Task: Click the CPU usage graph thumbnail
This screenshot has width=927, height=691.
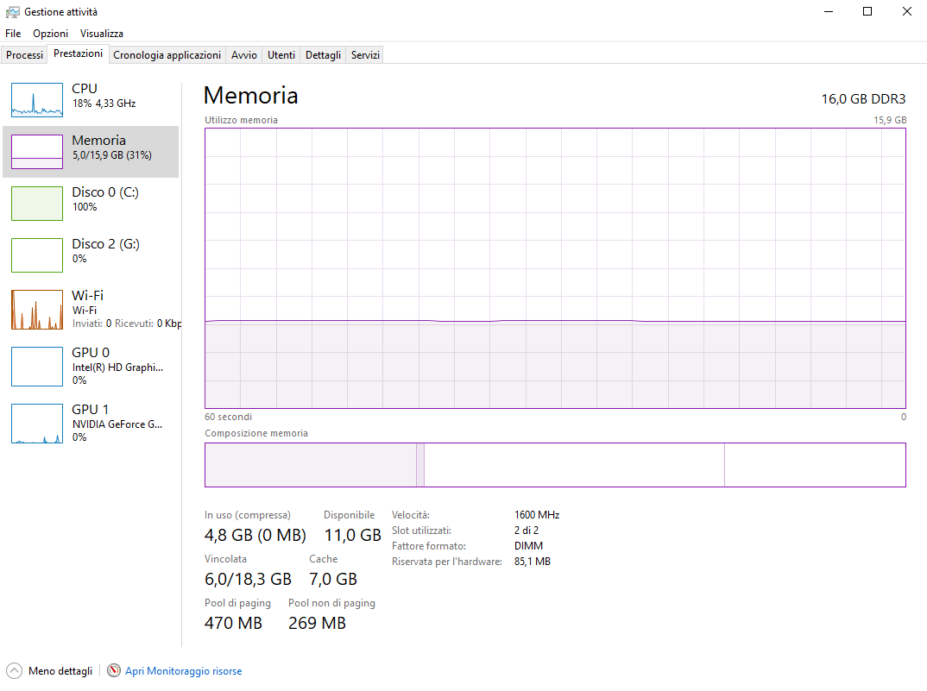Action: 37,100
